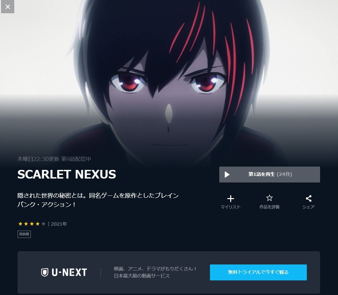
Task: Click the U-NEXT shield logo icon
Action: coord(45,272)
